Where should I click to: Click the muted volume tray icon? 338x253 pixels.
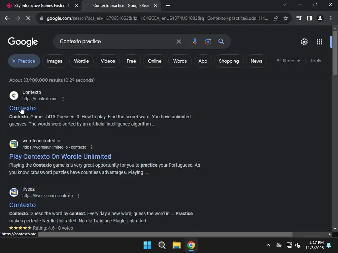(298, 245)
